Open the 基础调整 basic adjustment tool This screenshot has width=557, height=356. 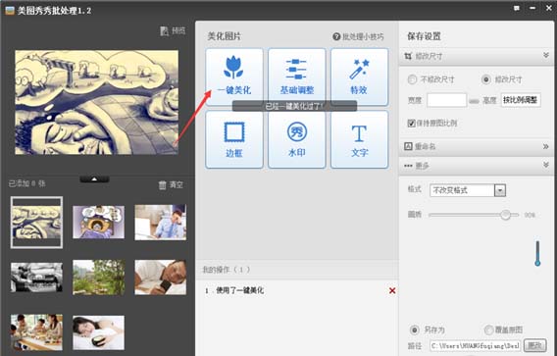296,76
